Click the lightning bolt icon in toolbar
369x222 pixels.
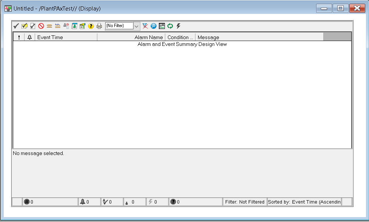tap(178, 26)
